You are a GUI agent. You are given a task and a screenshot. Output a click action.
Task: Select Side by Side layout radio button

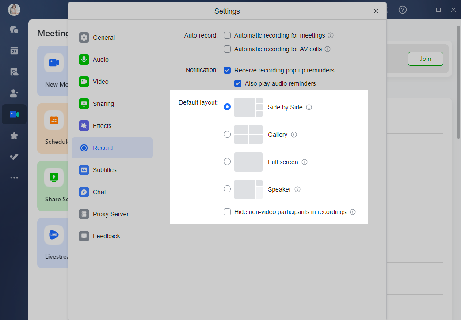227,107
